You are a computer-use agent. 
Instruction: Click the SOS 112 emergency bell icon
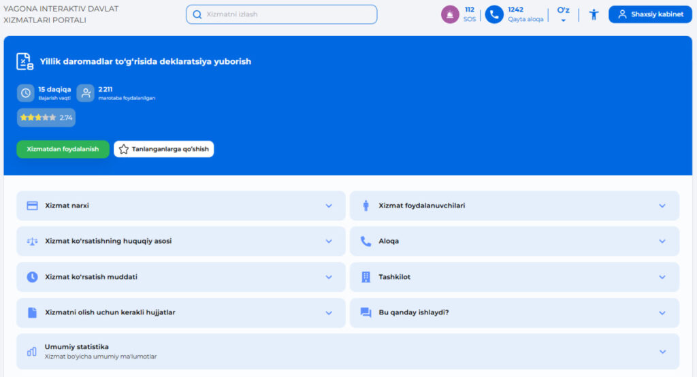coord(450,14)
